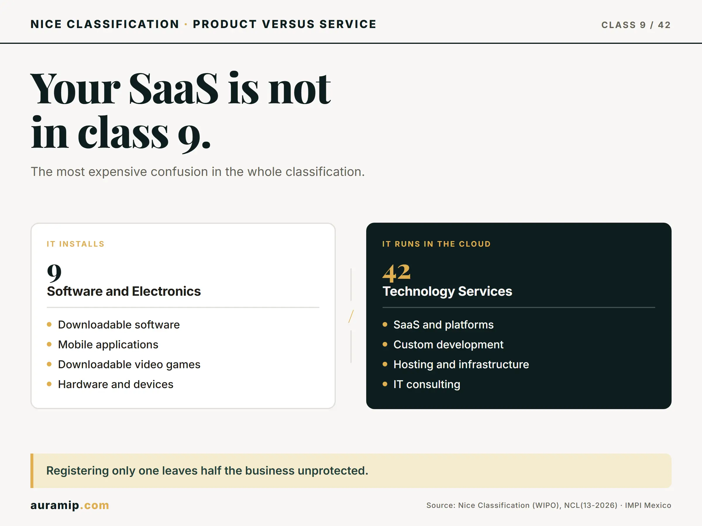This screenshot has width=702, height=526.
Task: Click the 'CLASS 9 / 42' label
Action: pyautogui.click(x=636, y=25)
